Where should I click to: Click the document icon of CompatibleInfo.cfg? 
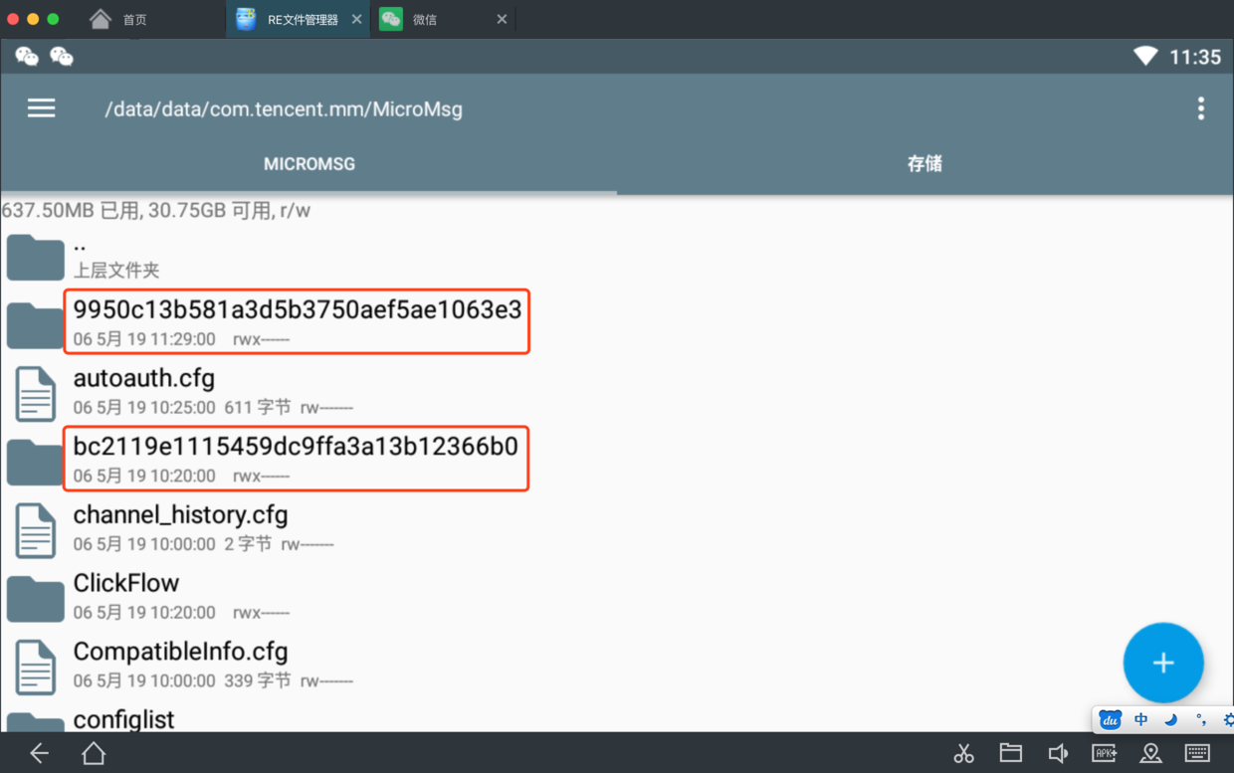pyautogui.click(x=36, y=667)
